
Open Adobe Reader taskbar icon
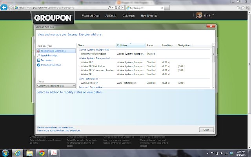point(54,153)
